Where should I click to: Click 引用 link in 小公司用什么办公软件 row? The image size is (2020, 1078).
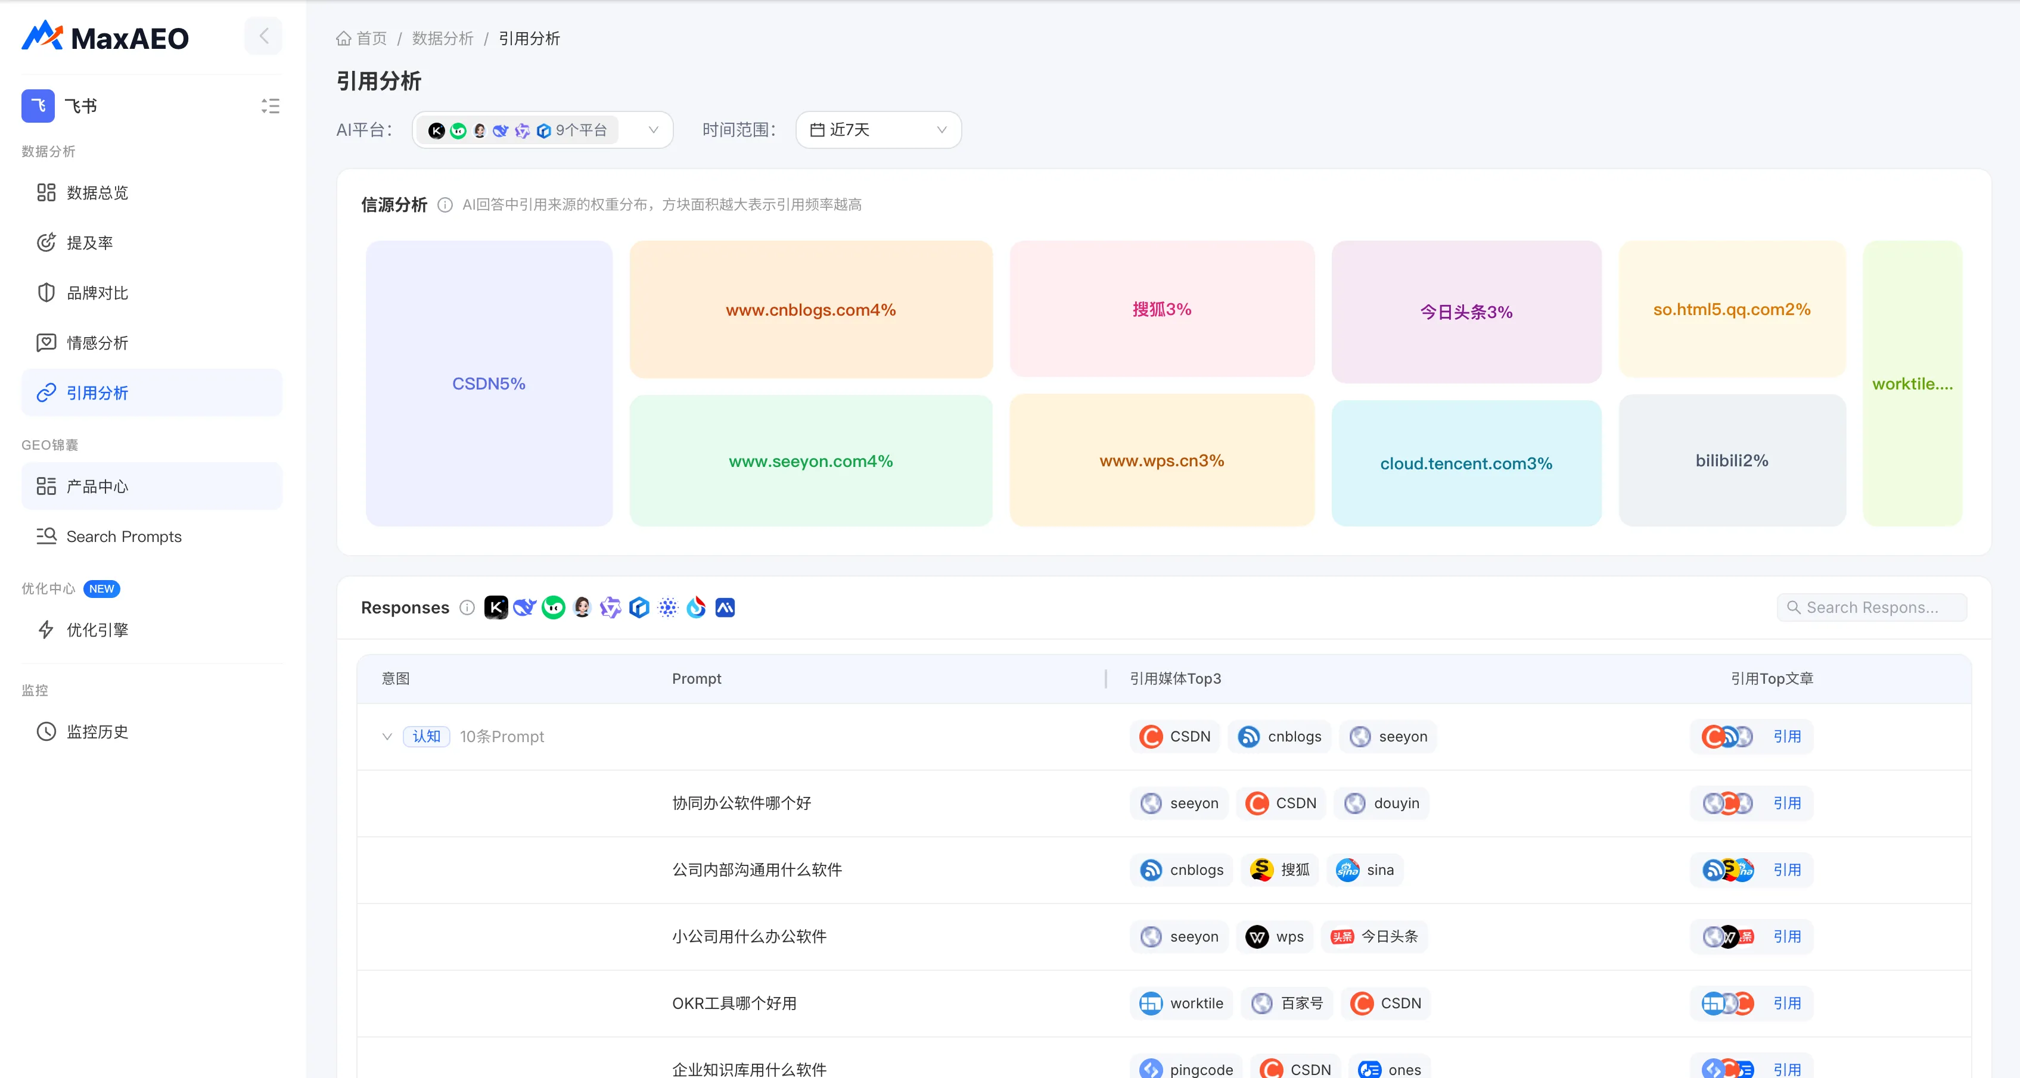(x=1787, y=937)
